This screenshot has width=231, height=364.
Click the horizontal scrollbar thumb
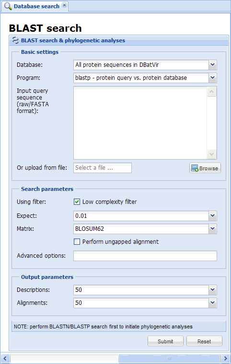(169, 358)
